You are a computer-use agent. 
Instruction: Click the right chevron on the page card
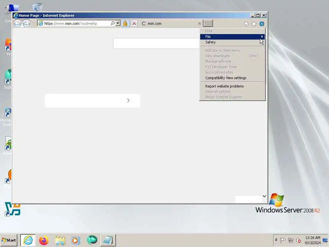coord(129,101)
